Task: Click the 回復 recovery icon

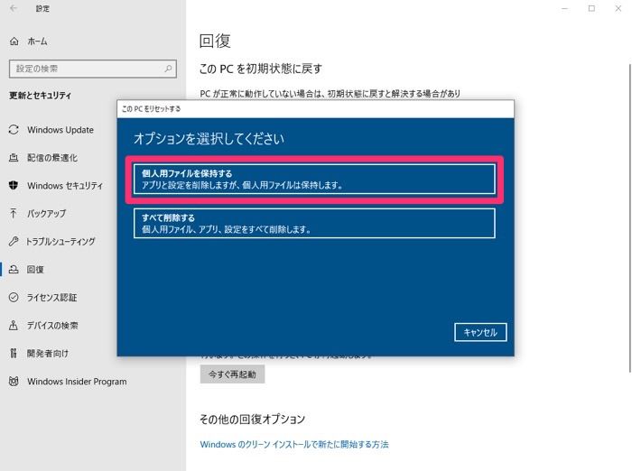Action: [x=14, y=269]
